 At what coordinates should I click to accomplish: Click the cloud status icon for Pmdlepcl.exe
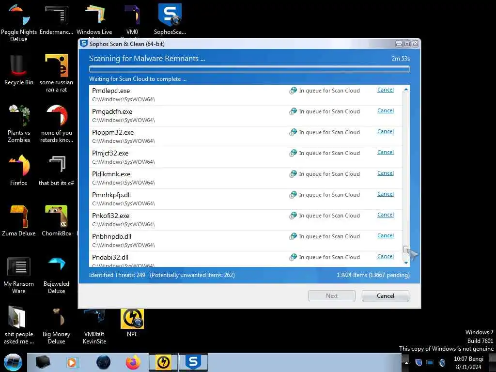point(293,91)
